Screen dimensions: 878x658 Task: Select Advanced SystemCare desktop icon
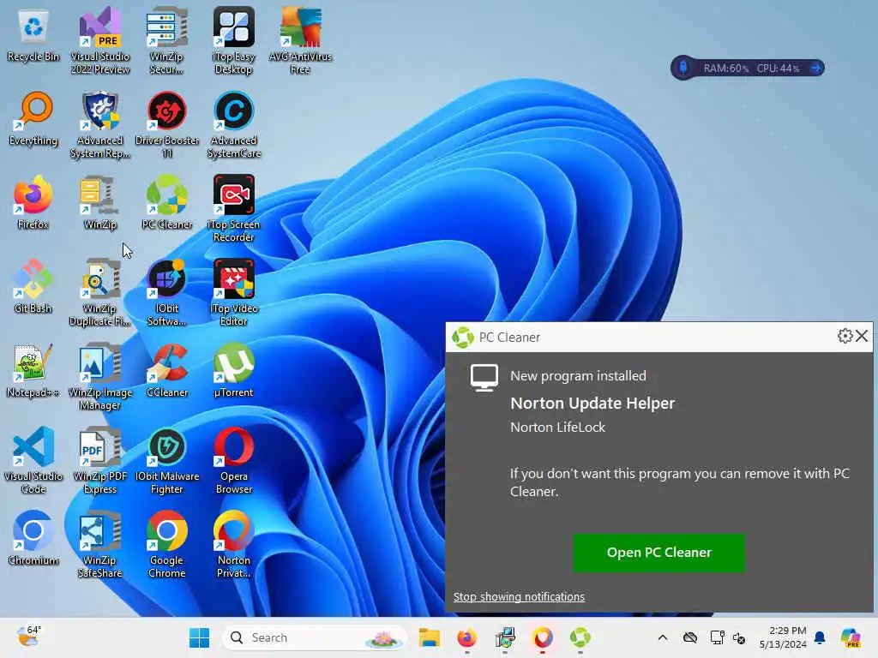click(x=233, y=124)
